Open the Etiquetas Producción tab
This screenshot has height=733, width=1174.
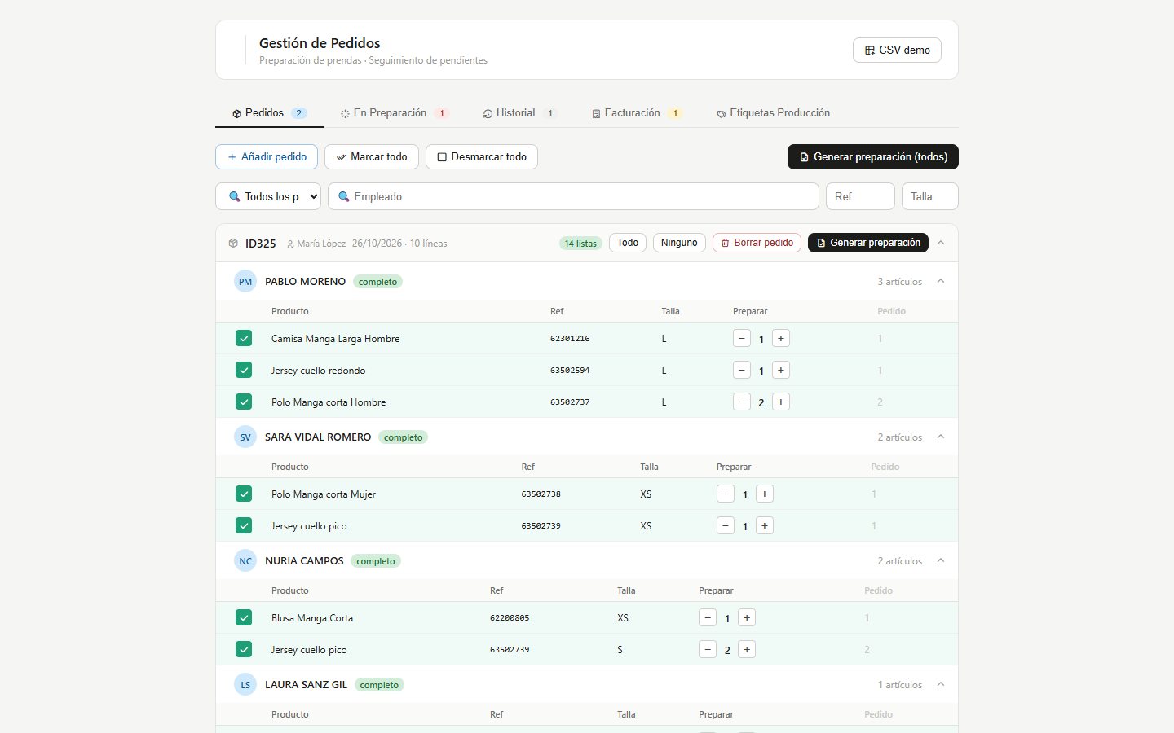[x=773, y=113]
